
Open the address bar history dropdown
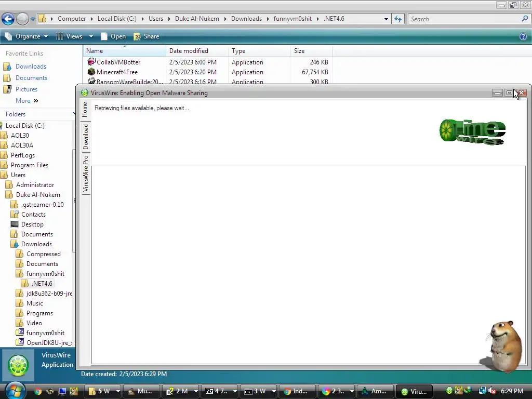click(x=386, y=19)
